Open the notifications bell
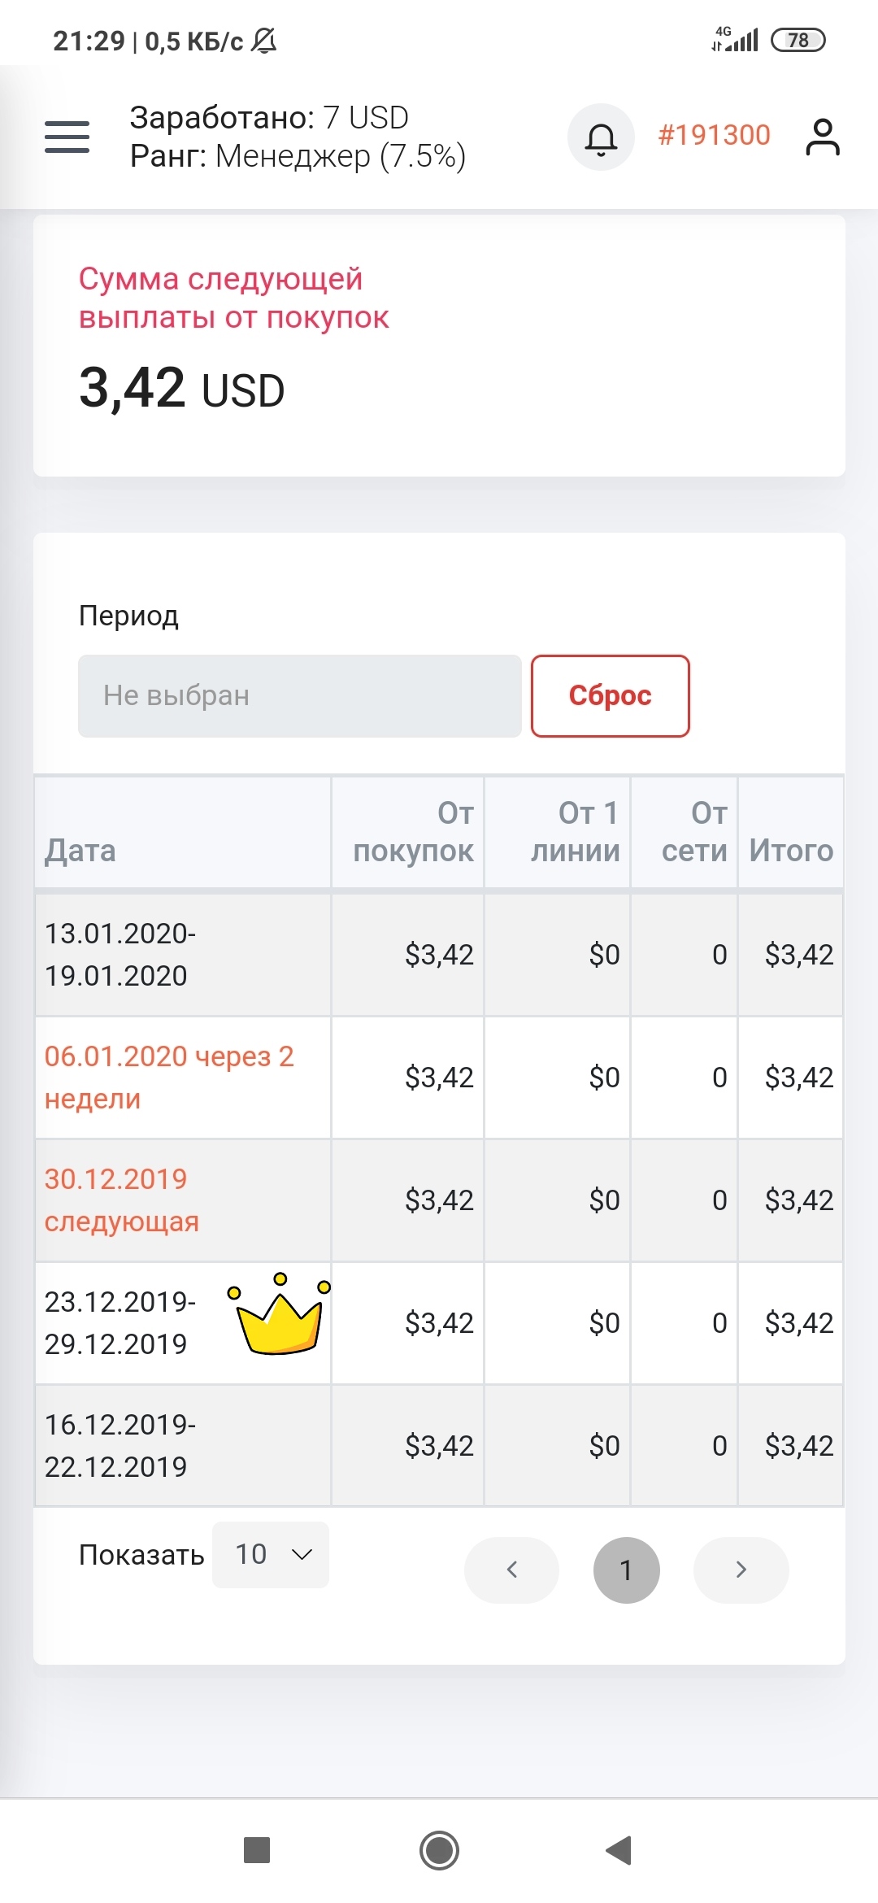 point(601,137)
